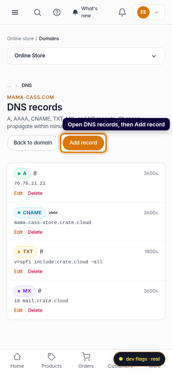Select the blue CNAME type badge

(x=30, y=213)
